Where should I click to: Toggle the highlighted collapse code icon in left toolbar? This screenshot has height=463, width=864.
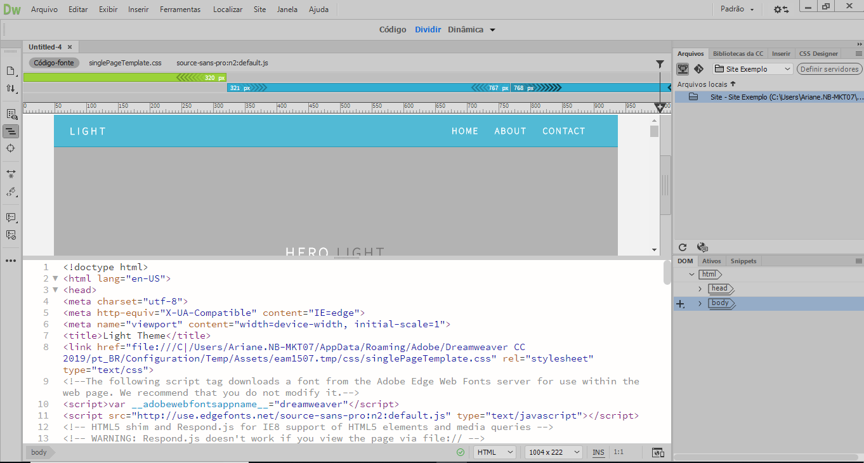[11, 131]
